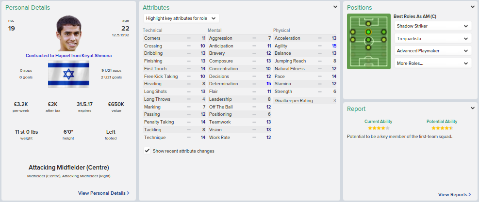Click the striker position dot on the pitch
This screenshot has height=202, width=479.
pyautogui.click(x=368, y=23)
